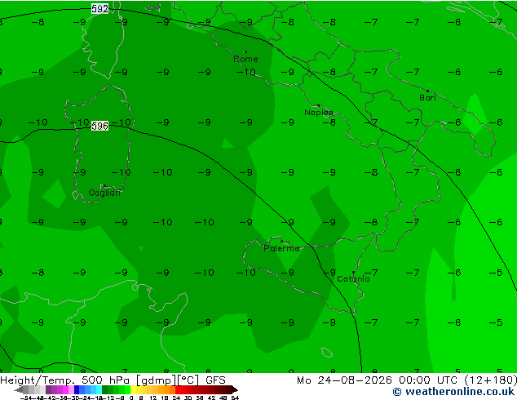Pick the dark purple swatch in legend
This screenshot has width=517, height=400.
click(x=48, y=389)
